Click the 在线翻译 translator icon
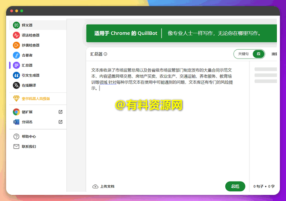 tap(16, 85)
